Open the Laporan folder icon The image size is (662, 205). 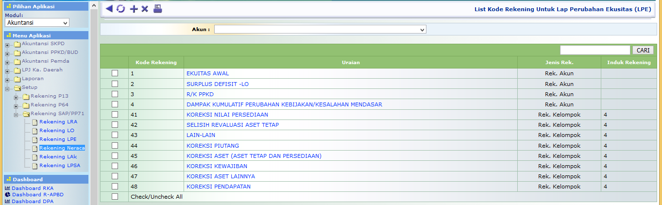click(17, 79)
